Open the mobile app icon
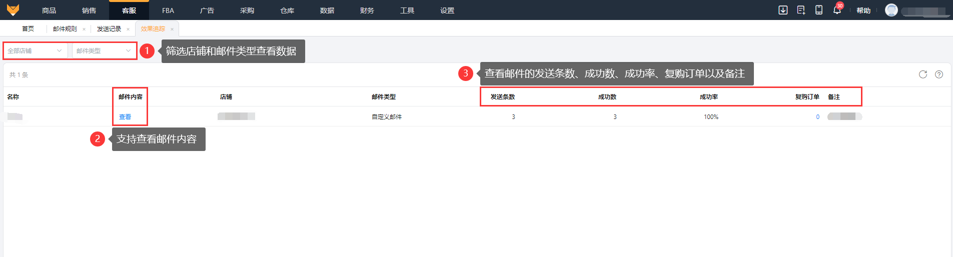This screenshot has height=257, width=953. pyautogui.click(x=819, y=10)
